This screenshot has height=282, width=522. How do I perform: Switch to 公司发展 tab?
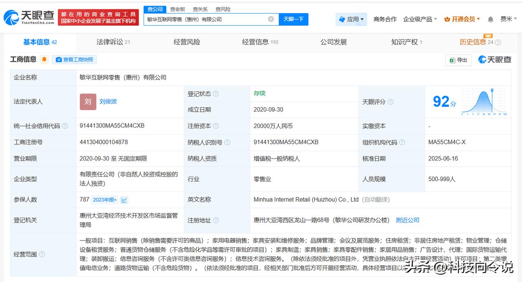tap(333, 42)
